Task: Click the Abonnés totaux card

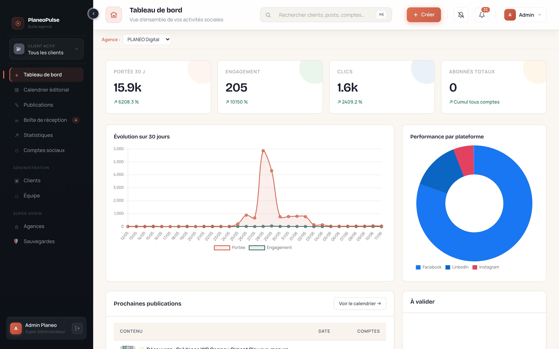Action: [494, 87]
